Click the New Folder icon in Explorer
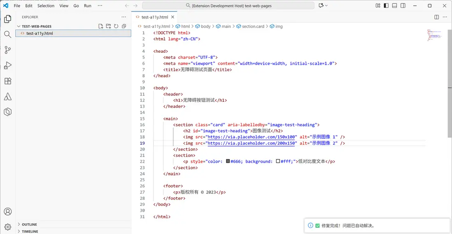The image size is (452, 234). point(109,26)
